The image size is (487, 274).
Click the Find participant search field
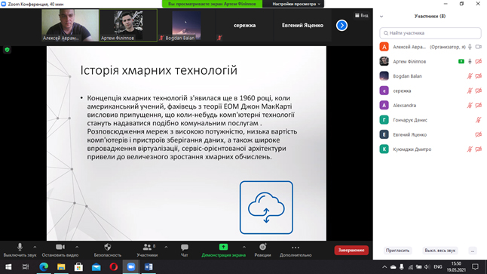point(430,33)
